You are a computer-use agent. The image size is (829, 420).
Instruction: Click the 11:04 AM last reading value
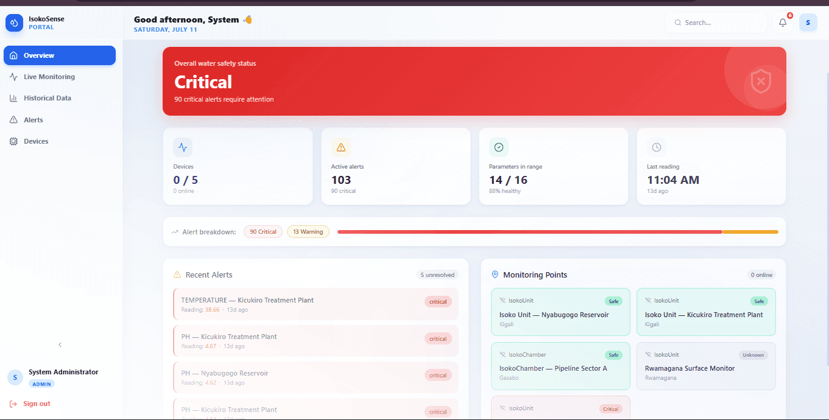click(x=673, y=180)
